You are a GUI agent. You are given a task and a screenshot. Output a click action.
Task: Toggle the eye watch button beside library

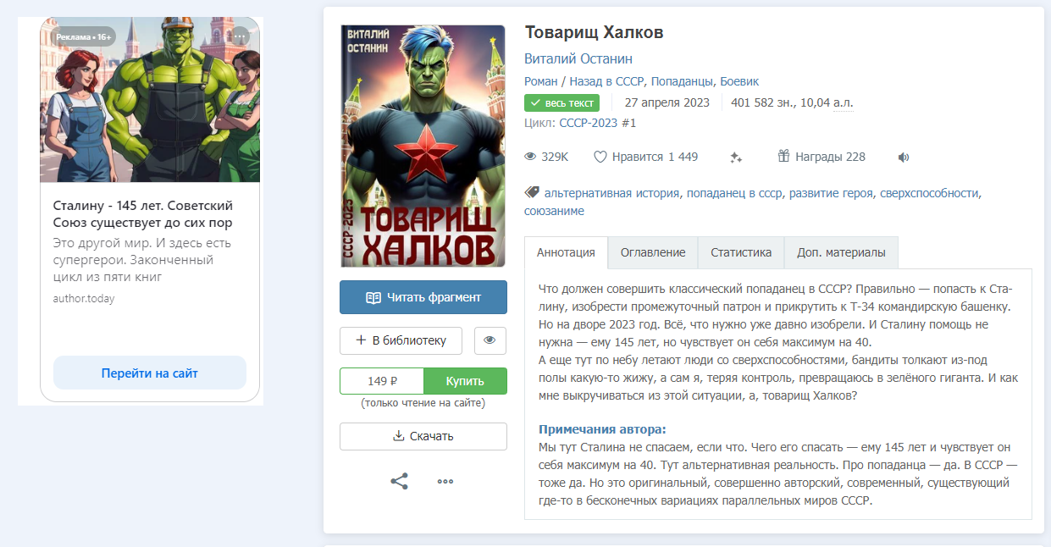click(x=490, y=340)
